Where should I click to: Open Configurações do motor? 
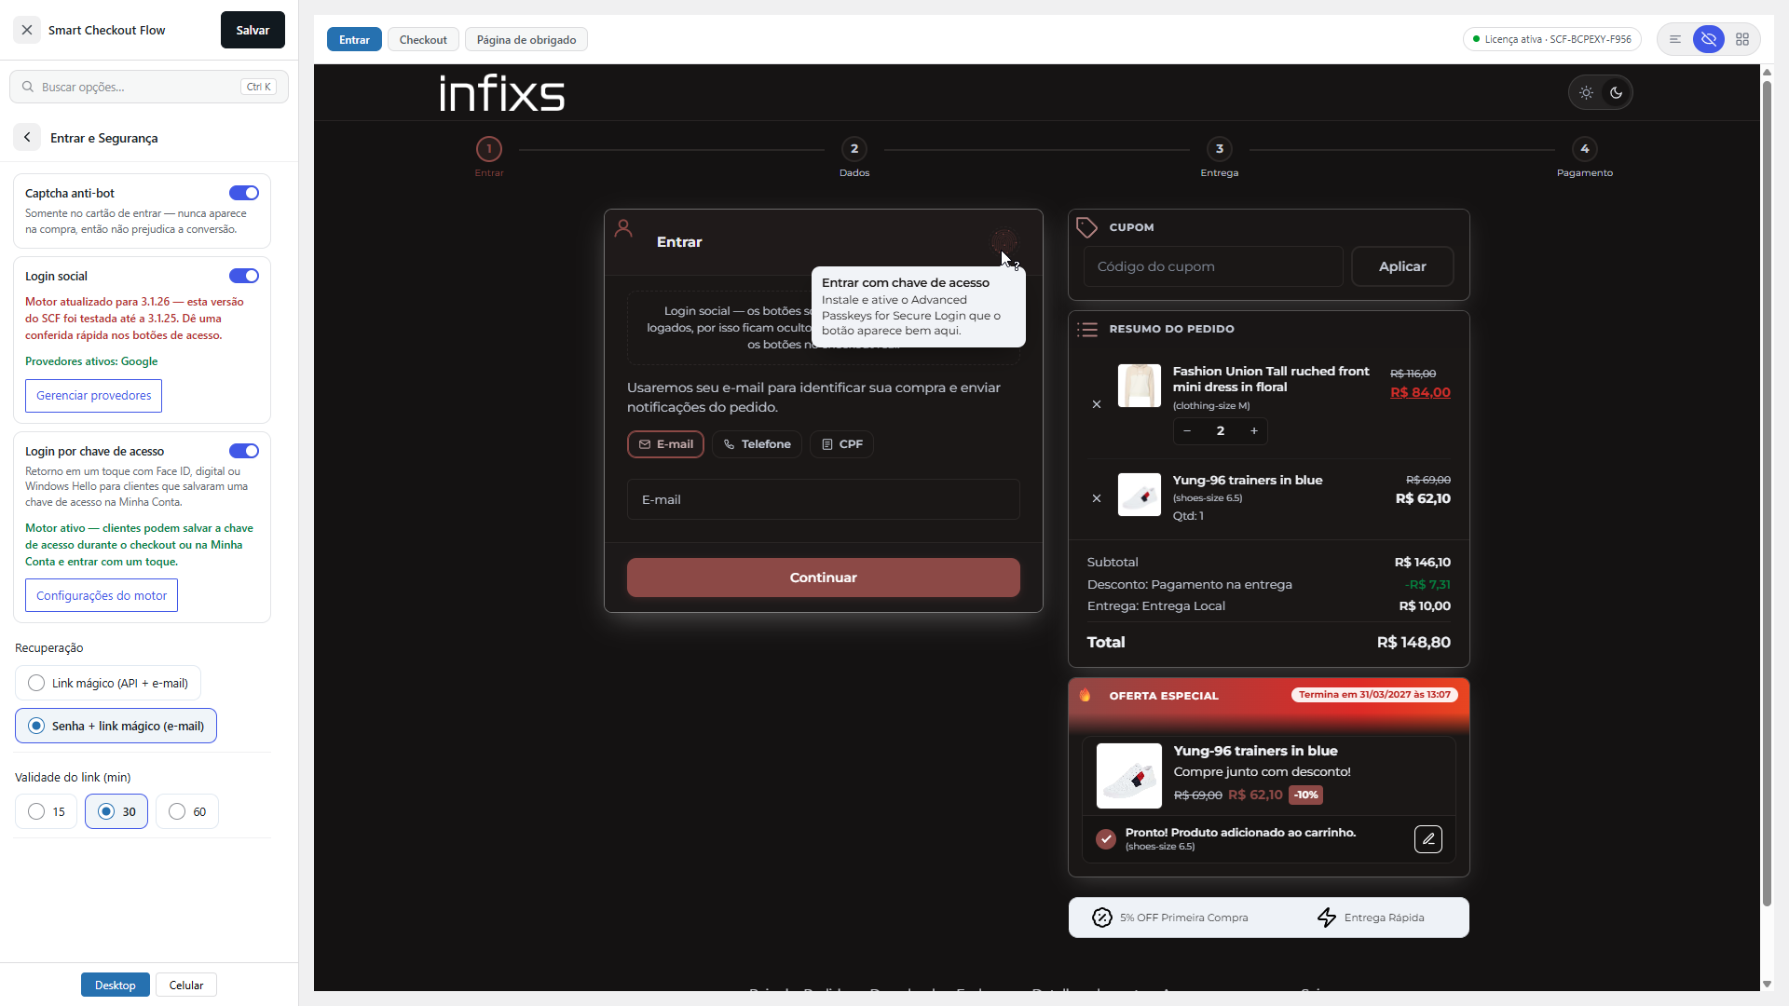(102, 596)
